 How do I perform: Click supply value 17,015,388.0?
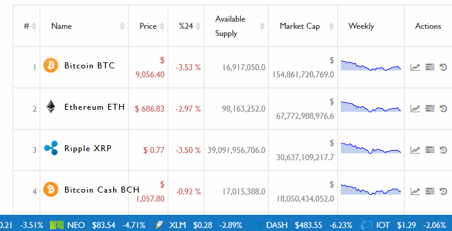click(x=243, y=191)
